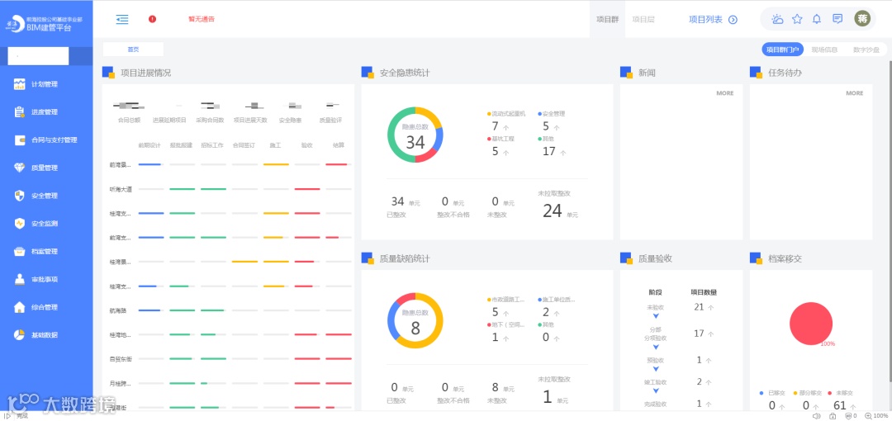The image size is (892, 421).
Task: Select the 项目群 tab
Action: pos(607,19)
